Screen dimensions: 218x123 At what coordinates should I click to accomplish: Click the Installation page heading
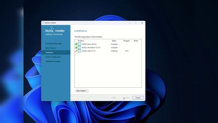(x=80, y=31)
